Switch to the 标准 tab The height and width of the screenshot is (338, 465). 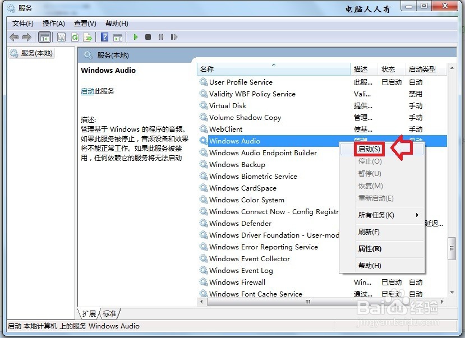click(109, 314)
